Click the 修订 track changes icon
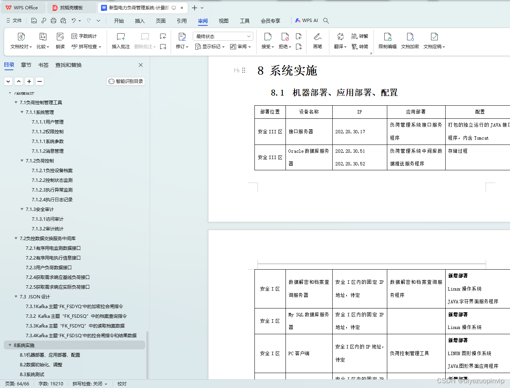The image size is (510, 388). point(182,37)
